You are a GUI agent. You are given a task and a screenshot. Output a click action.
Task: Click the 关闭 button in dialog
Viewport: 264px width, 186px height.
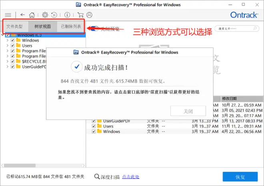coord(188,111)
